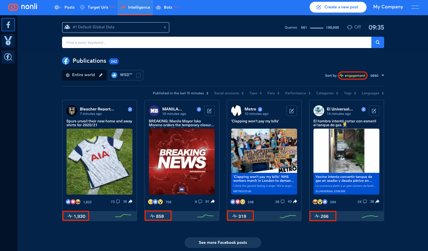Click See more Facebook posts
Screen dimensions: 428x251
coord(223,243)
